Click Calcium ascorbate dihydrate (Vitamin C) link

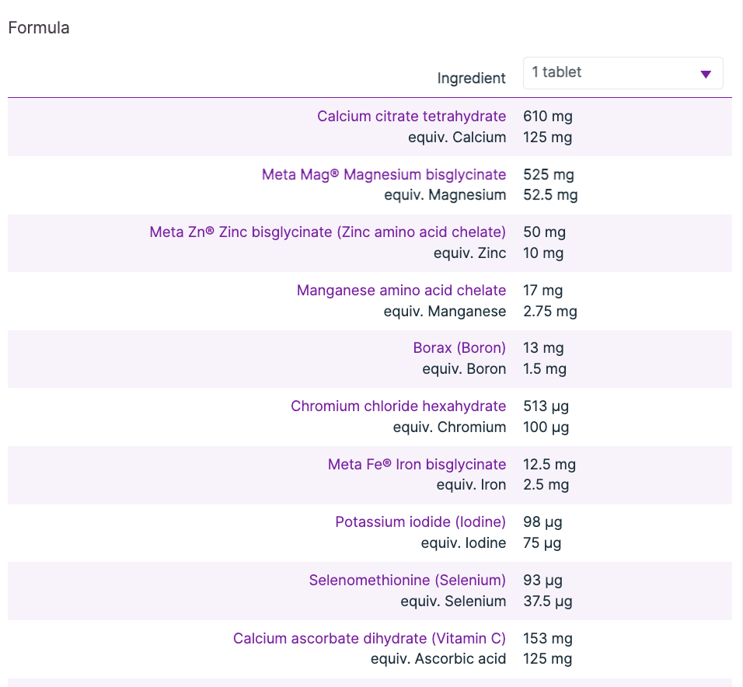click(x=369, y=639)
